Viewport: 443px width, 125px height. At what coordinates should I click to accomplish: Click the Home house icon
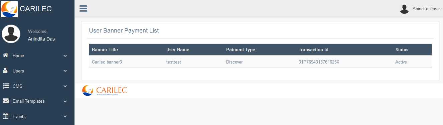[5, 56]
